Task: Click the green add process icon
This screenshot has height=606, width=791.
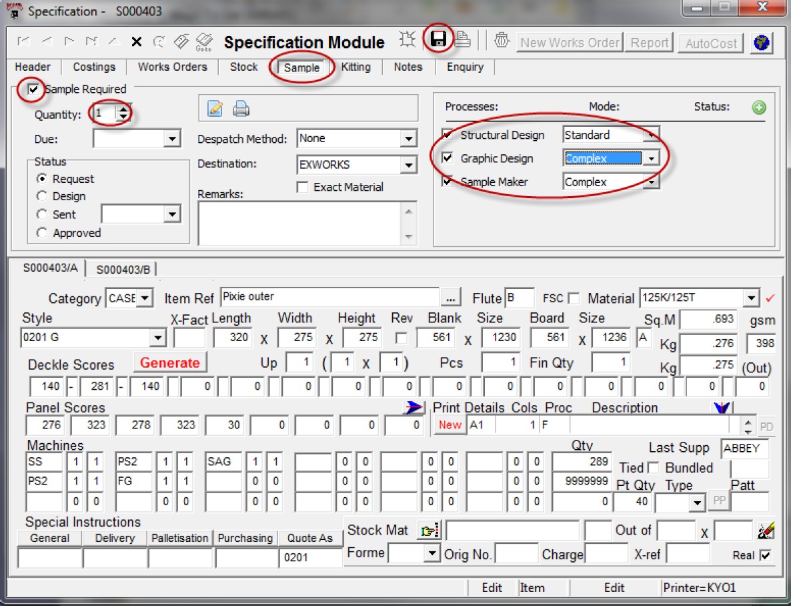Action: click(x=758, y=107)
